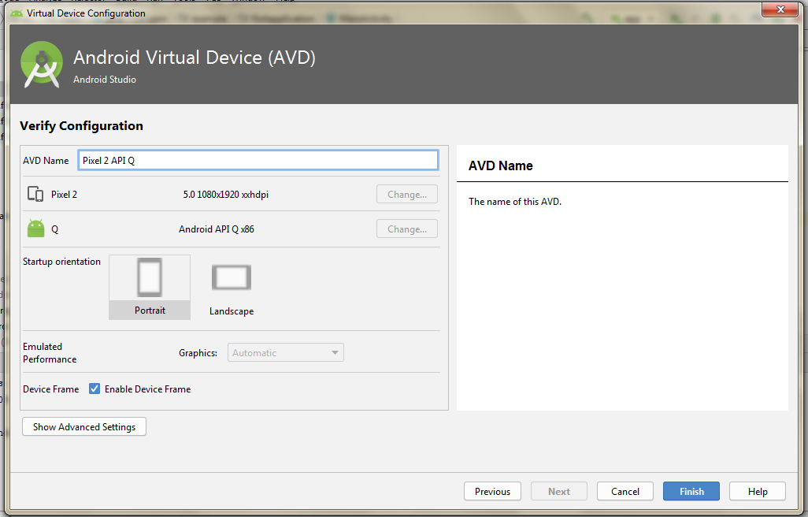Cancel the virtual device configuration
The image size is (808, 517).
[x=625, y=492]
